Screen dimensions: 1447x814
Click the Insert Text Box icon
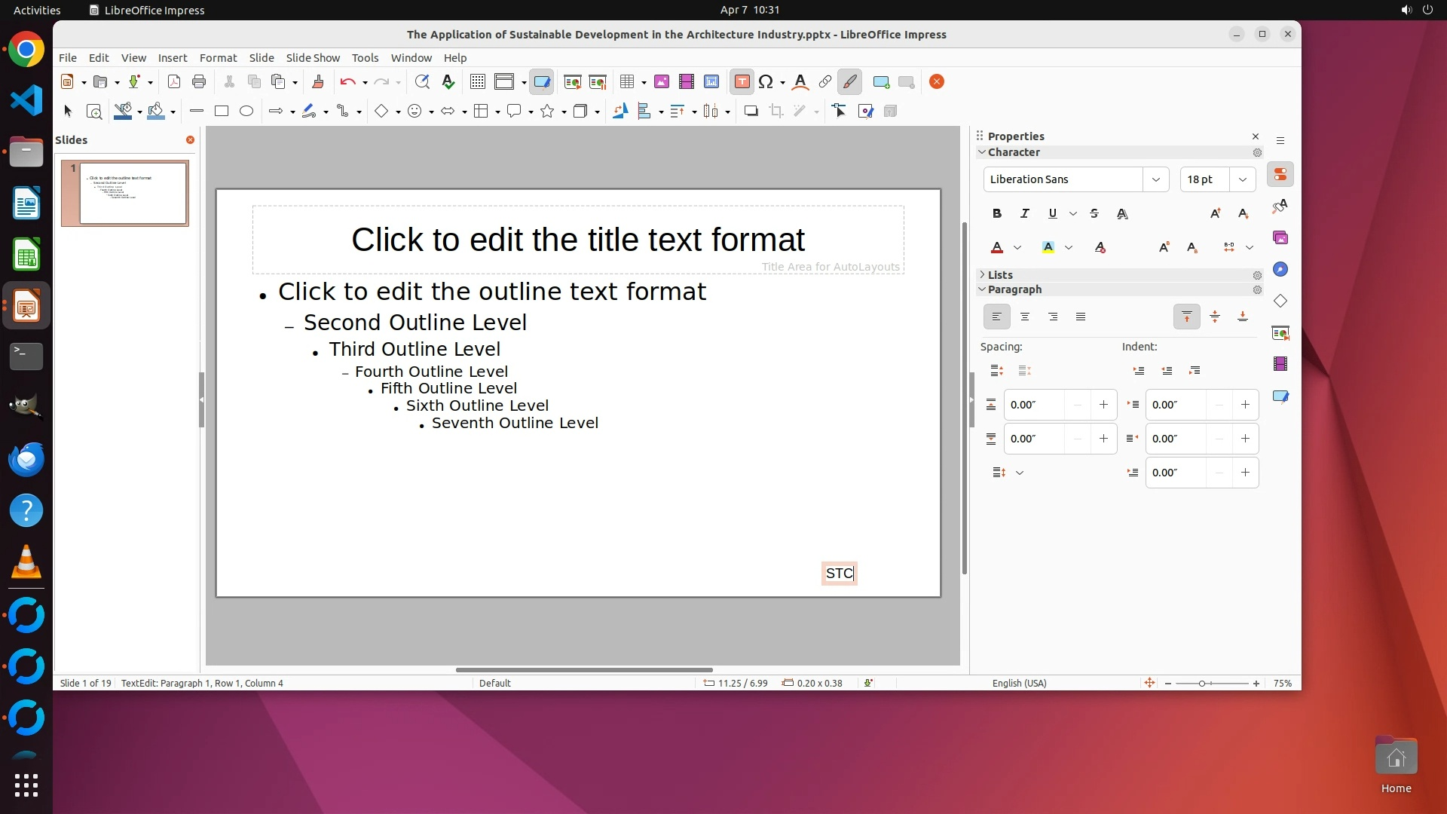point(742,82)
